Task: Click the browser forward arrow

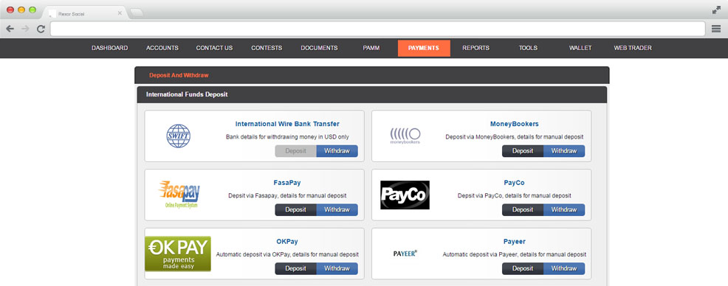Action: click(25, 29)
